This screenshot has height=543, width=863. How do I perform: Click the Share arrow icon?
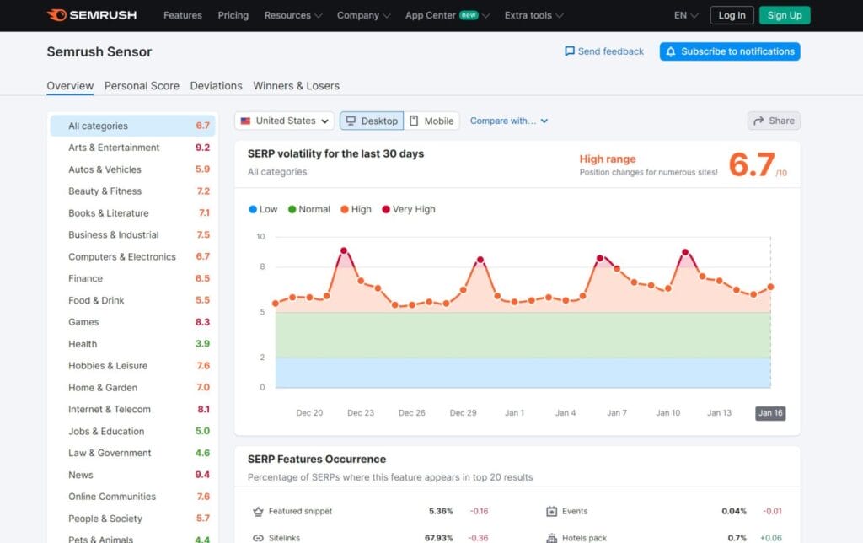[x=758, y=121]
